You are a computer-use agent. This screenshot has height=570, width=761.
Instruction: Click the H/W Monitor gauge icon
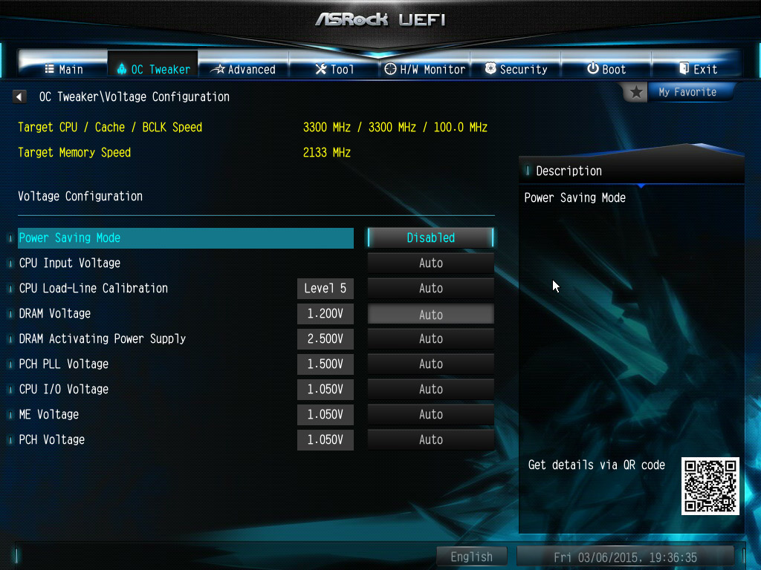click(390, 69)
